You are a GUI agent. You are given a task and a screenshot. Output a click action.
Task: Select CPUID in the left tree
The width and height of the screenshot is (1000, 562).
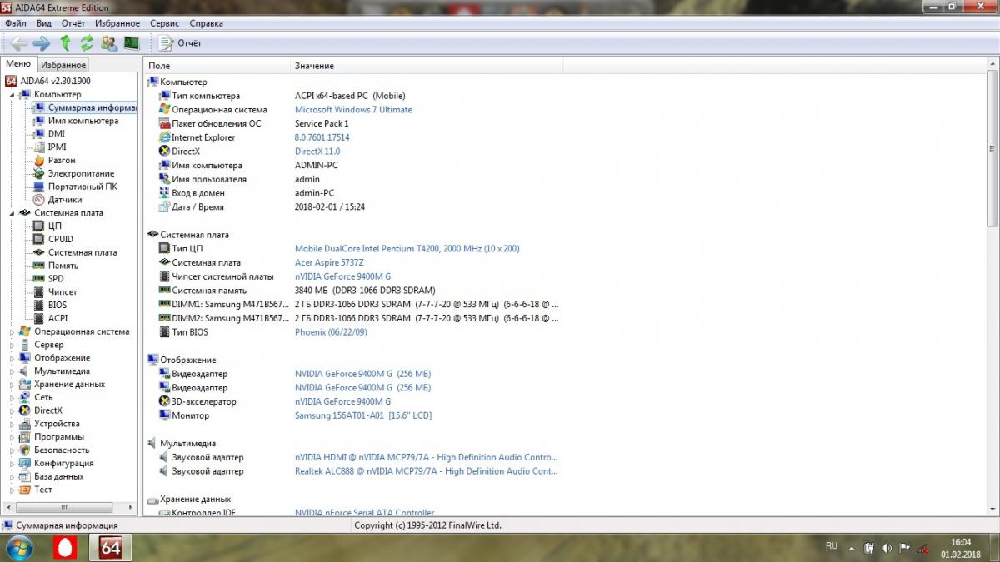(x=61, y=239)
